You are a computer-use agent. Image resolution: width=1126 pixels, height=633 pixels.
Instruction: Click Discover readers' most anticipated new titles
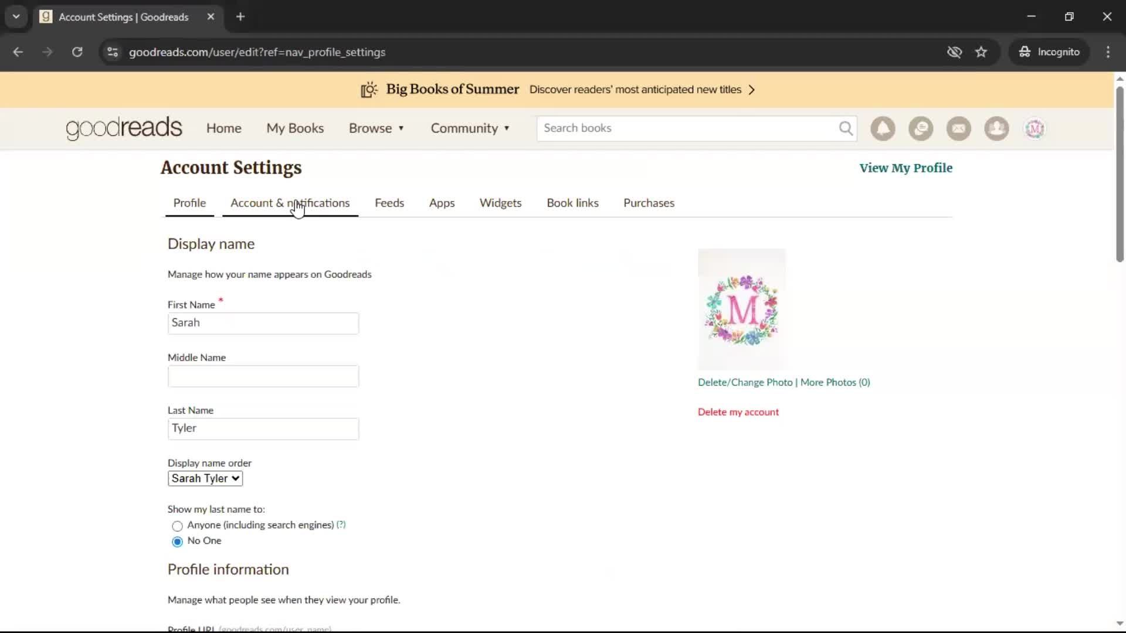(x=635, y=90)
